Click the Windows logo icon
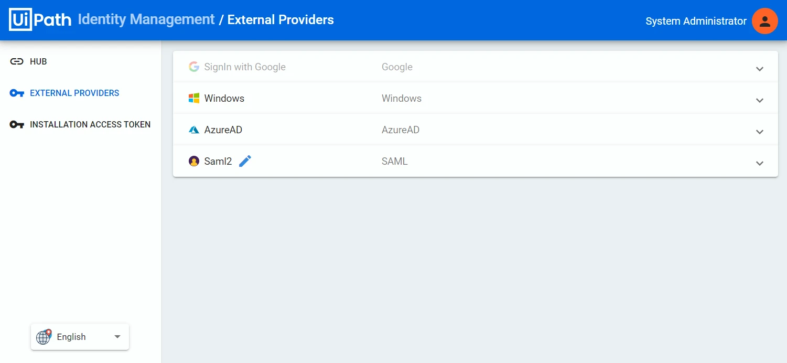Screen dimensions: 787x363 point(194,98)
